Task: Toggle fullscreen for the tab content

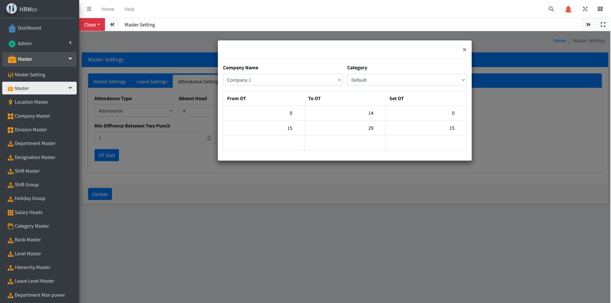Action: [603, 24]
